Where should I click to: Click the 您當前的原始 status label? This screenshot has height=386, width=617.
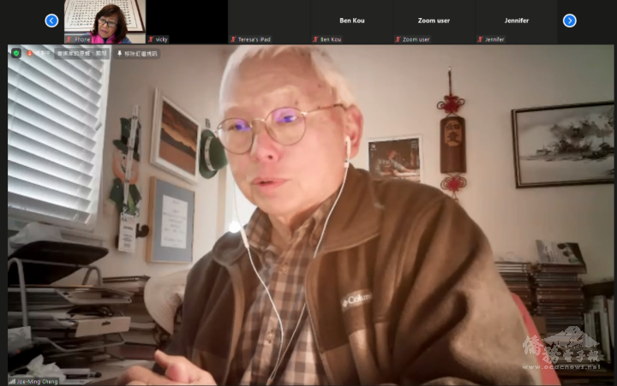[x=82, y=53]
